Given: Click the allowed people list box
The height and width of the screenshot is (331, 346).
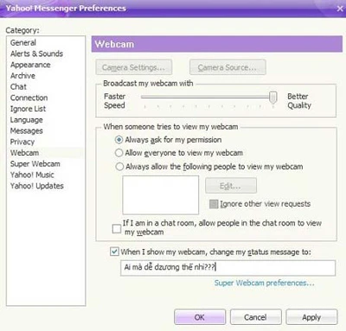Looking at the screenshot, I should point(161,195).
